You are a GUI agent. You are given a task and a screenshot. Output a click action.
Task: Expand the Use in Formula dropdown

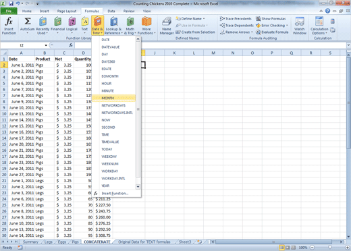pos(207,26)
